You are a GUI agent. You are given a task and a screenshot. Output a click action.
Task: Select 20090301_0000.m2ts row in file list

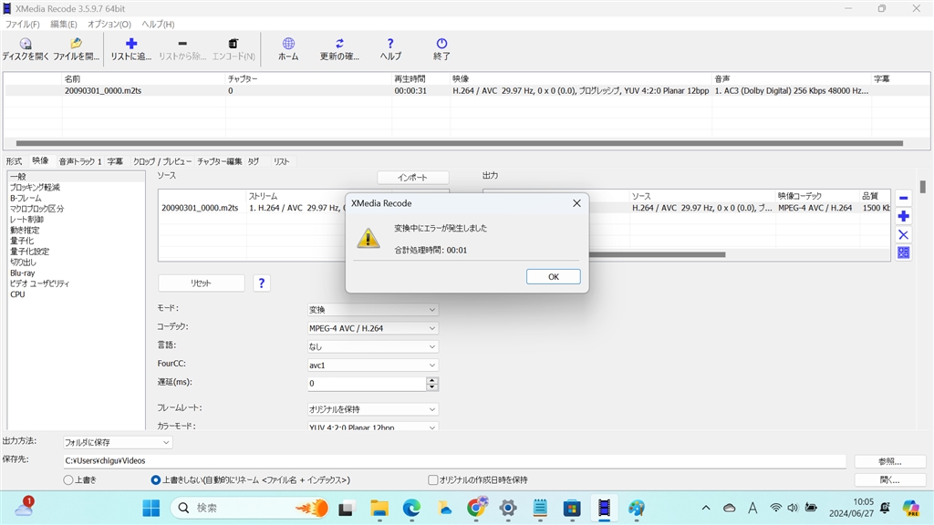coord(467,91)
